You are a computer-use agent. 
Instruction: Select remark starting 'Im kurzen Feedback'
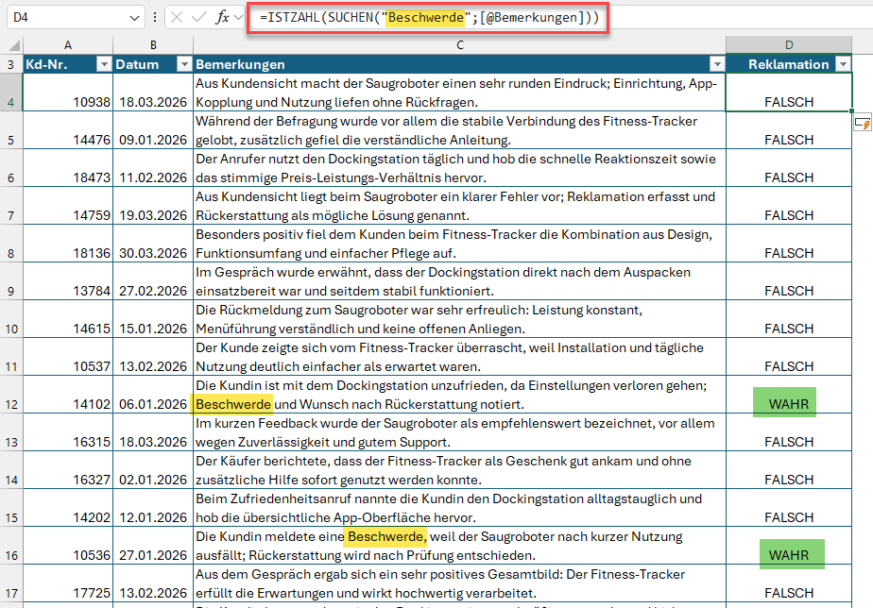pos(460,432)
